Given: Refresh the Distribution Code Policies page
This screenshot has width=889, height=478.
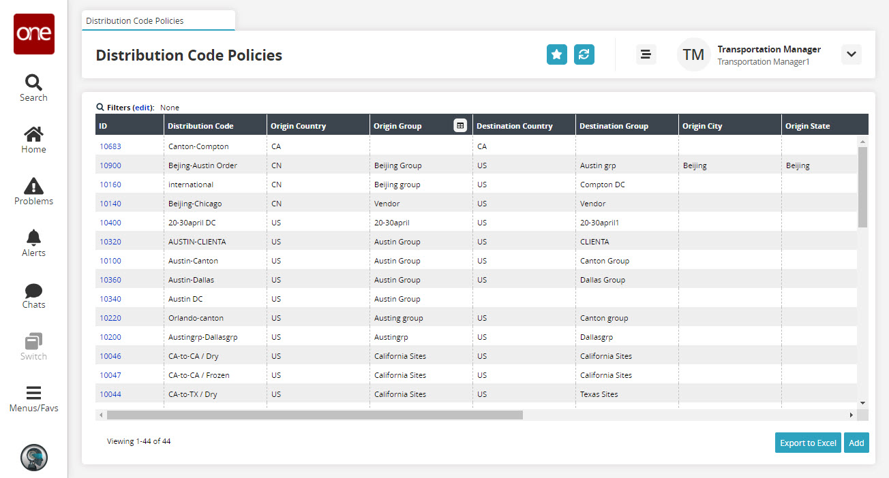Looking at the screenshot, I should tap(584, 54).
